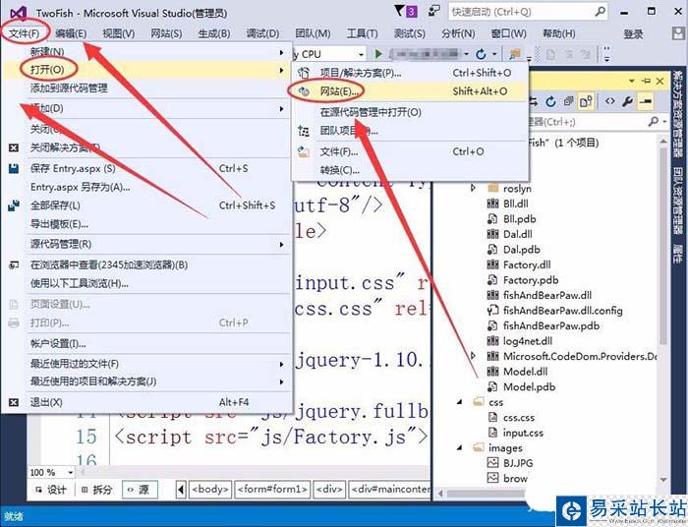This screenshot has width=688, height=527.
Task: Select 帐户设置(I)... menu entry
Action: click(x=147, y=343)
